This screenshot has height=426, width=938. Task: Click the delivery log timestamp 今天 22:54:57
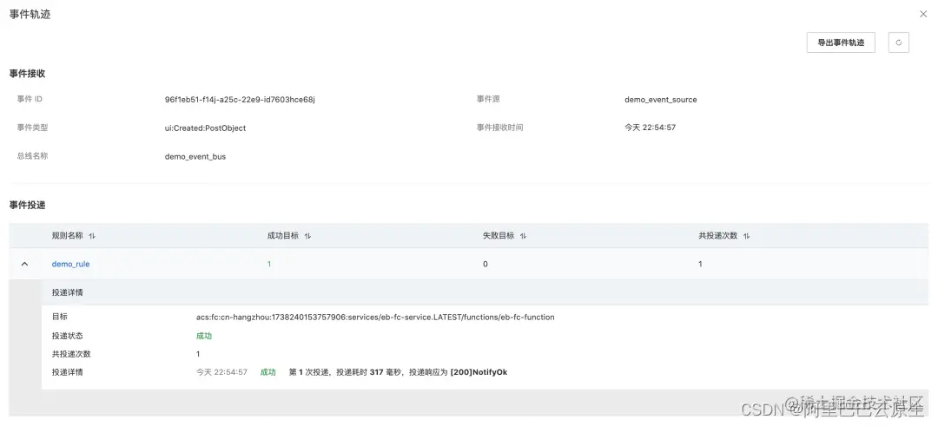(222, 372)
